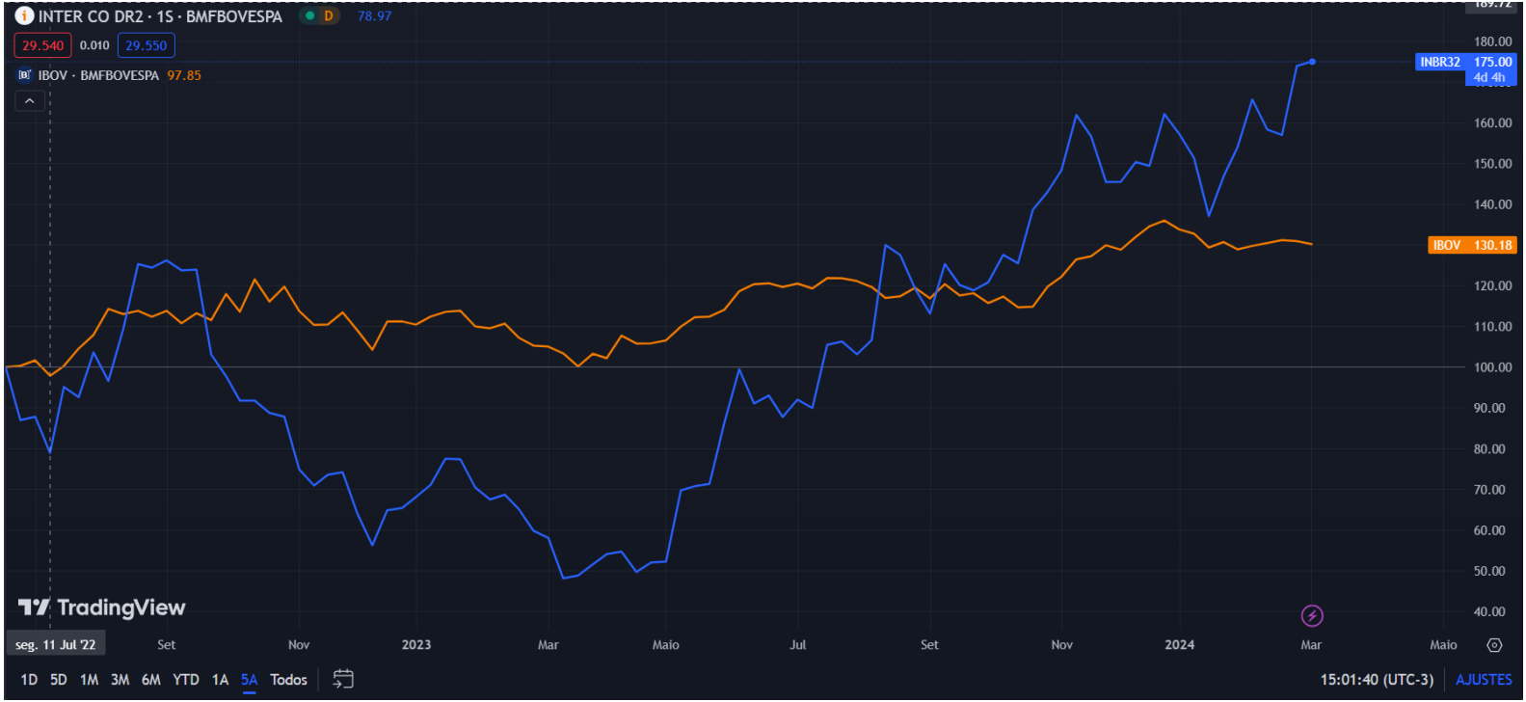
Task: Click the INBR32 175.00 price label
Action: 1465,62
